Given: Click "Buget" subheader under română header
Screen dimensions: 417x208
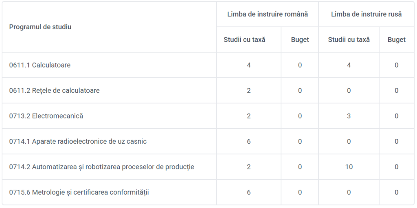Looking at the screenshot, I should [x=300, y=40].
